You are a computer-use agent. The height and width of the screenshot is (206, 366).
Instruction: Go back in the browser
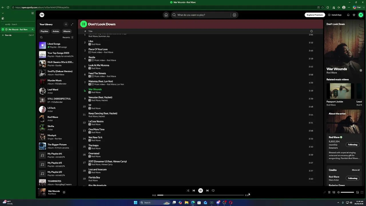click(x=3, y=7)
